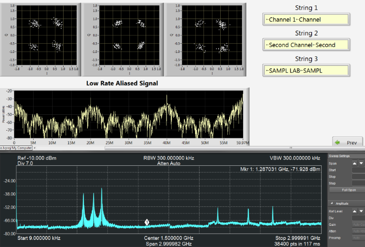
Task: Open the Atten dropdown
Action: coord(358,231)
